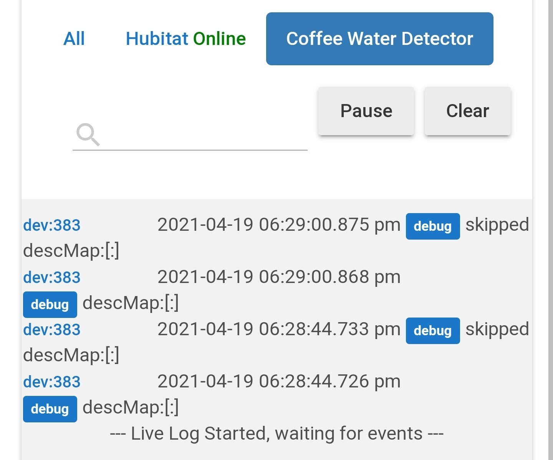The image size is (553, 460).
Task: Open dev:383 link for 06:28:44.726 entry
Action: tap(52, 382)
